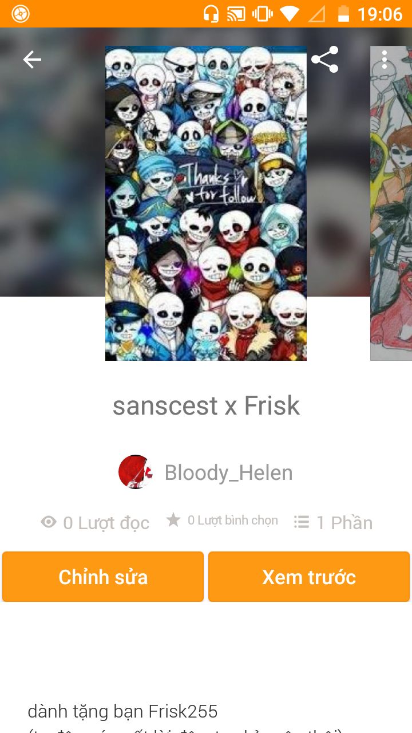Select the sanscest x Frisk cover image
412x733 pixels.
(x=206, y=203)
